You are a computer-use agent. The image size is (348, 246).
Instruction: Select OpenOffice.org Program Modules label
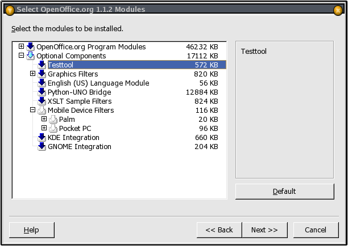tap(91, 46)
